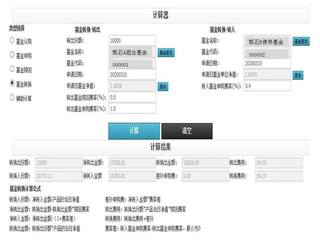Click formula line 转换出金额：转换出份额*产品的当日净值
Image resolution: width=320 pixels, height=240 pixels.
(44, 228)
